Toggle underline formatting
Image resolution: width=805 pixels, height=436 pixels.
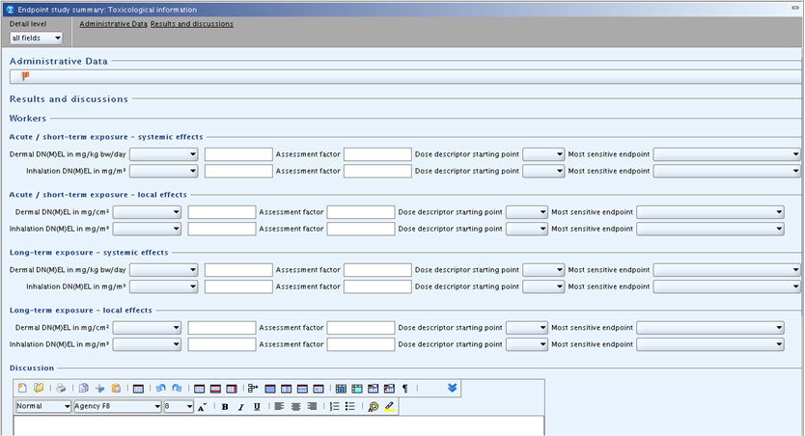(x=257, y=407)
